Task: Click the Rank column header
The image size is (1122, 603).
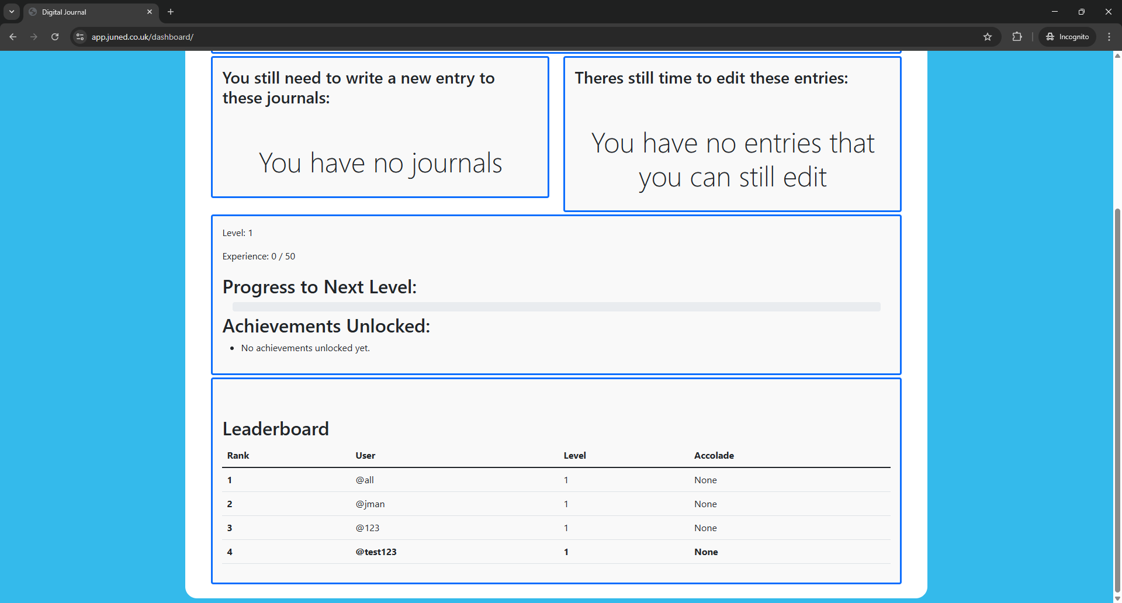Action: tap(238, 456)
